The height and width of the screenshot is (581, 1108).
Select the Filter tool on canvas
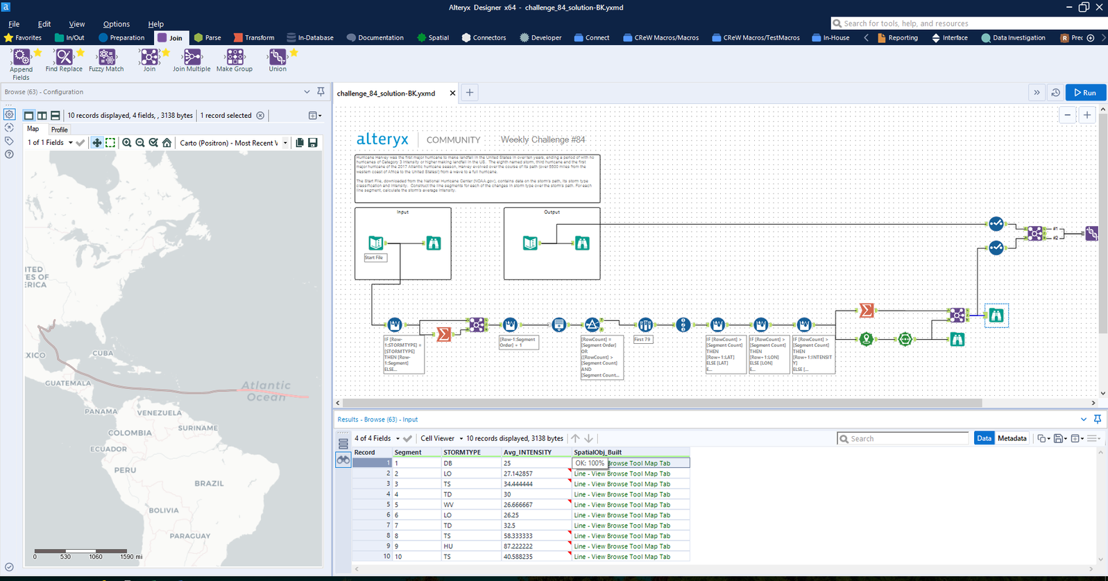pyautogui.click(x=592, y=324)
